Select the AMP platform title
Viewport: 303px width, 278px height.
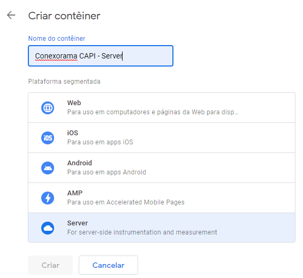75,193
